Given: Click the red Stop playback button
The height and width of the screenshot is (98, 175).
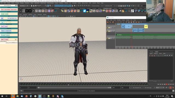Looking at the screenshot, I should (x=167, y=84).
